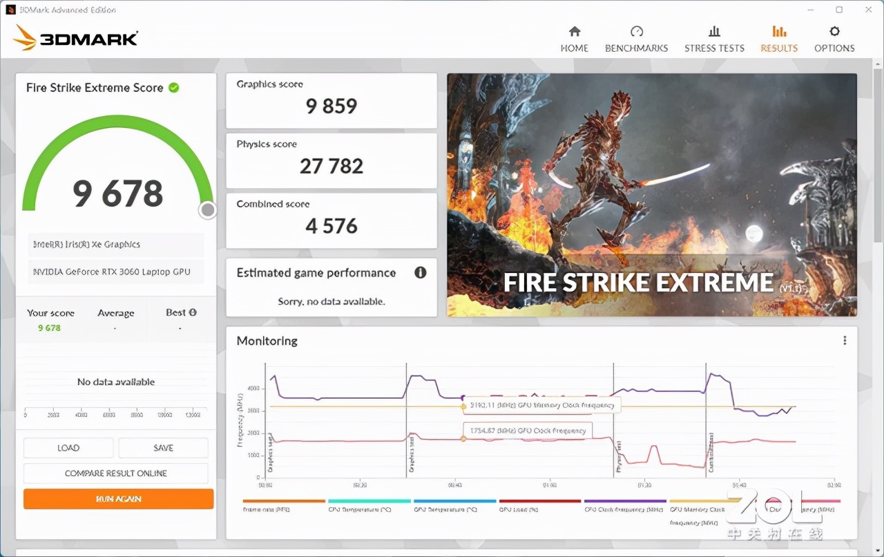Open Stress Tests via bar-chart icon

pos(714,32)
